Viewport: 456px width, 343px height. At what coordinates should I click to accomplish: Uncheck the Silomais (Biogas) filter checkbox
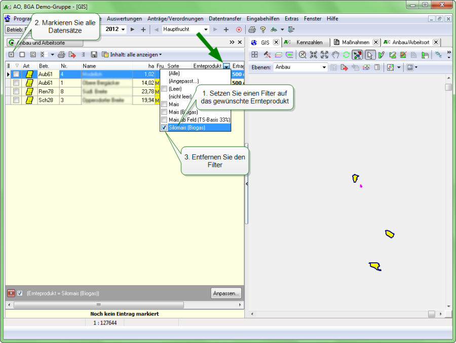click(x=164, y=128)
